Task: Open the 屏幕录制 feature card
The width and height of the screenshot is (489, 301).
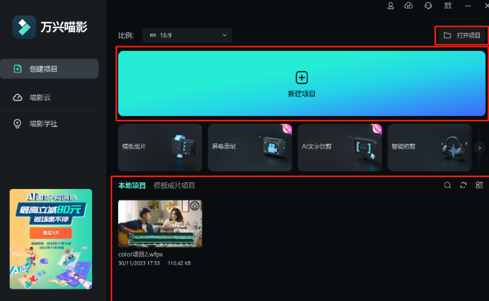Action: pos(250,147)
